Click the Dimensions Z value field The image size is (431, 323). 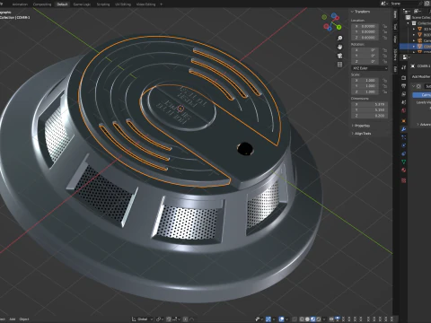[369, 116]
